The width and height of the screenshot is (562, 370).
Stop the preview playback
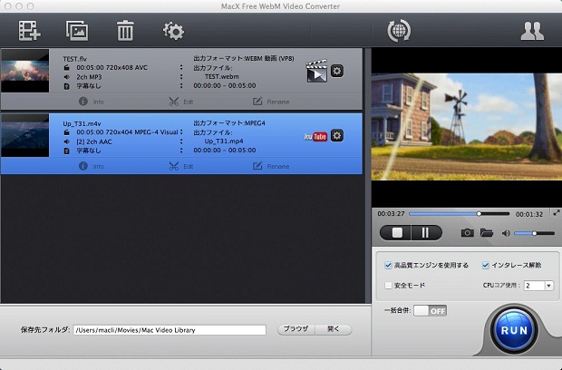click(x=396, y=233)
